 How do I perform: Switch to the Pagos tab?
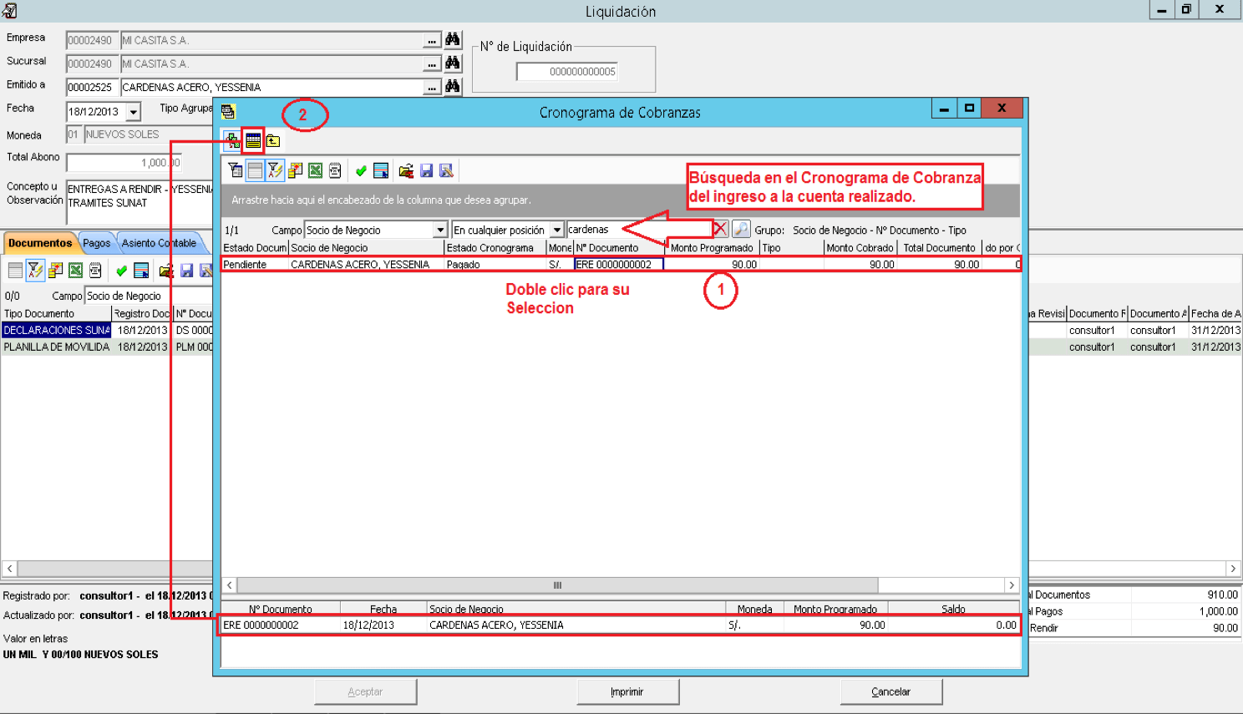(97, 243)
